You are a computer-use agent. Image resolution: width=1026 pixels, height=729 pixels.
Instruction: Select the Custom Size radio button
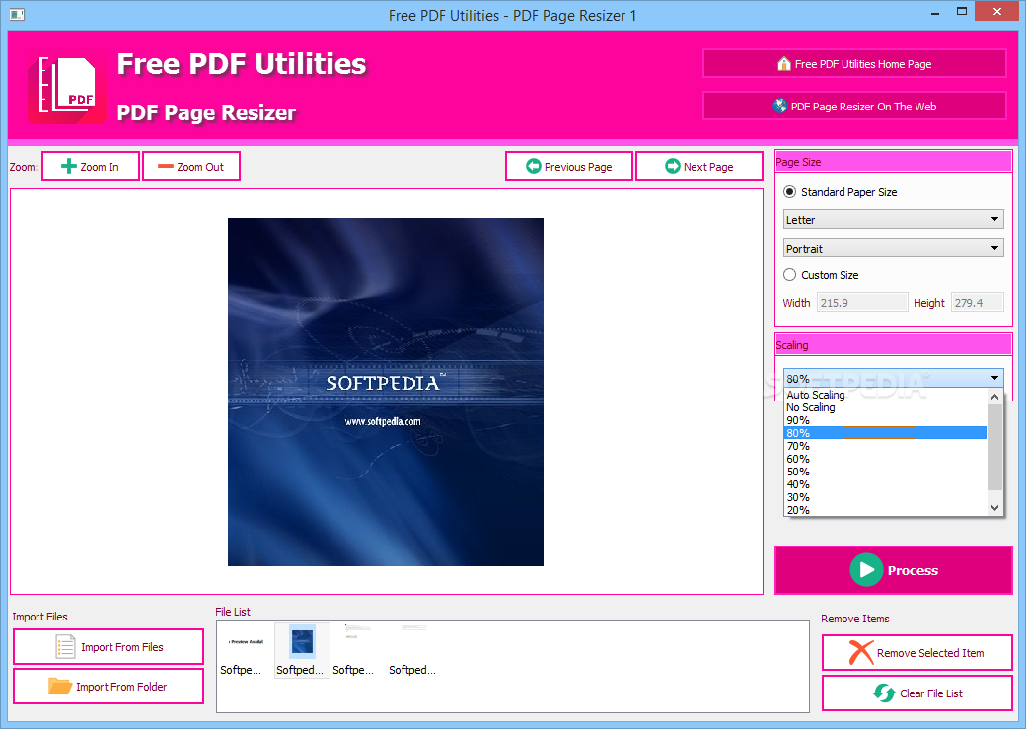[790, 275]
